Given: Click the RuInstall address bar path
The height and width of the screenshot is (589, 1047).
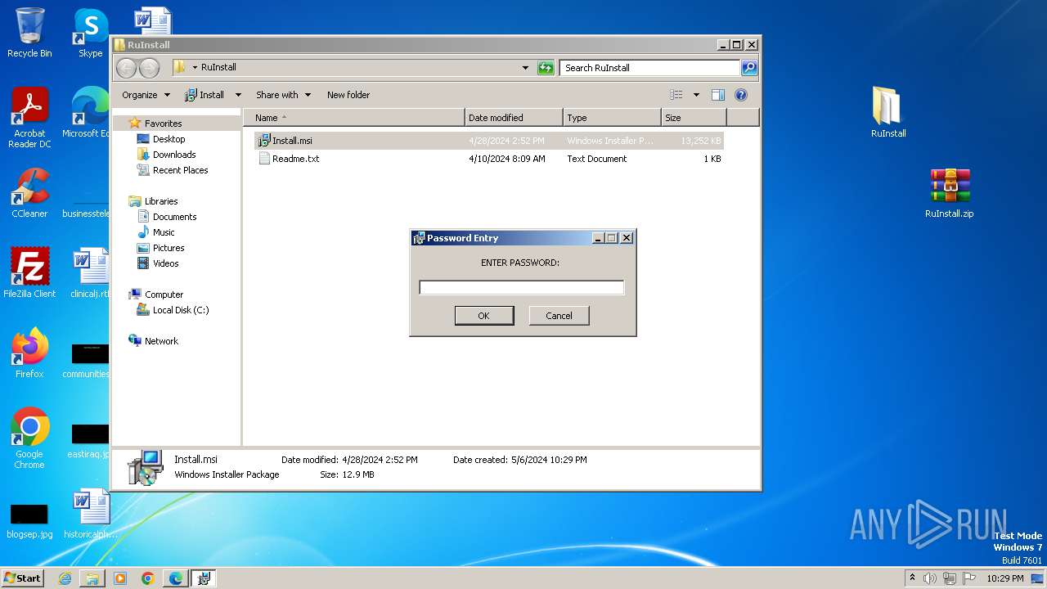Looking at the screenshot, I should coord(218,68).
